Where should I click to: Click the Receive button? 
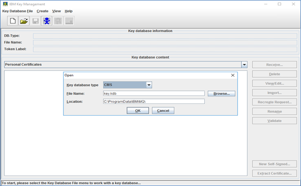(275, 65)
